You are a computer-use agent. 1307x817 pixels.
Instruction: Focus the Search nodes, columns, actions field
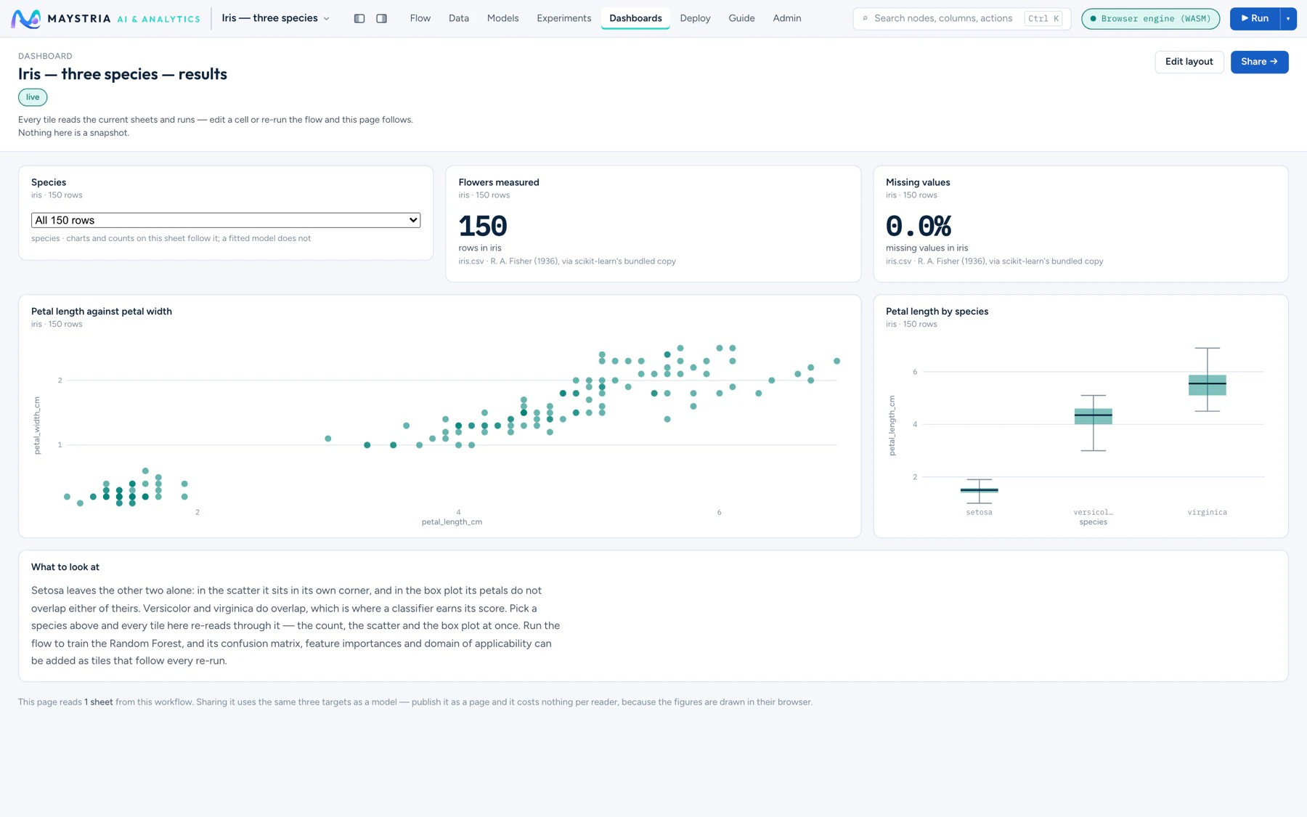coord(961,18)
